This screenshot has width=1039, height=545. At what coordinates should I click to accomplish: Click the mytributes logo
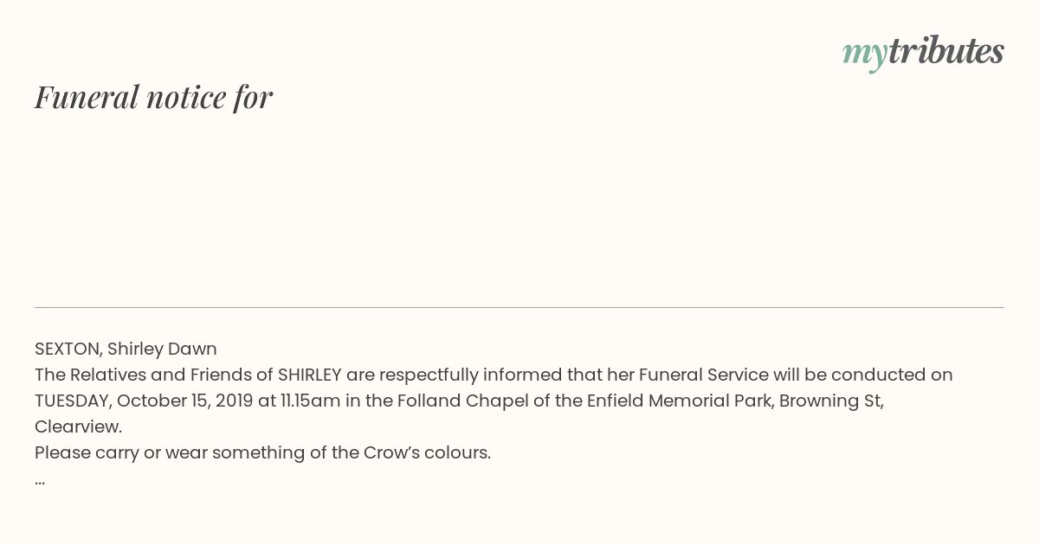pyautogui.click(x=923, y=53)
